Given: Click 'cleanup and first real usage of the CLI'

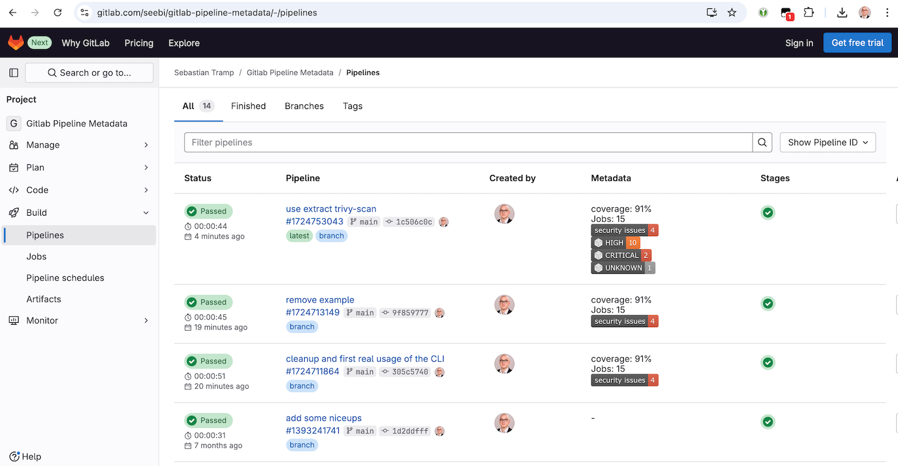Looking at the screenshot, I should pos(365,359).
